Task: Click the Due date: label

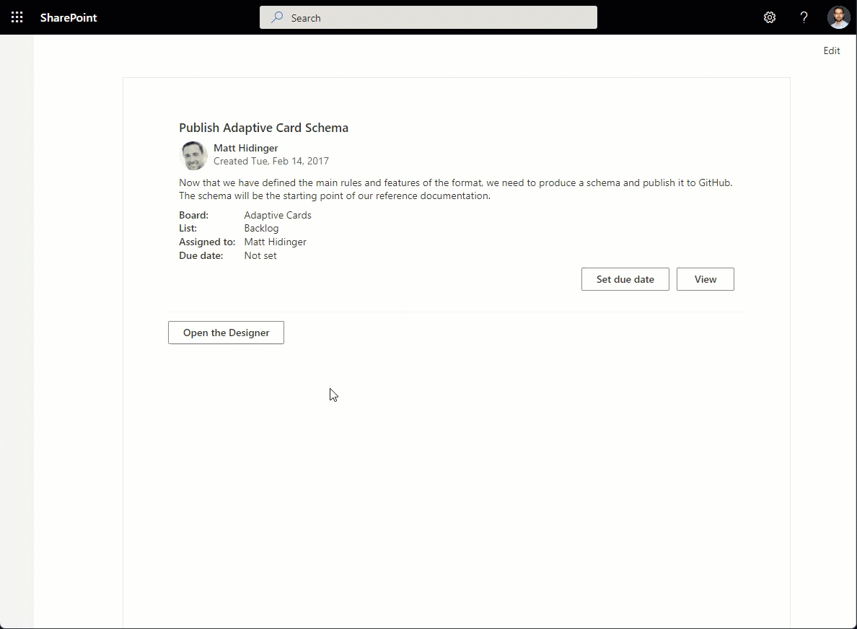Action: (x=201, y=256)
